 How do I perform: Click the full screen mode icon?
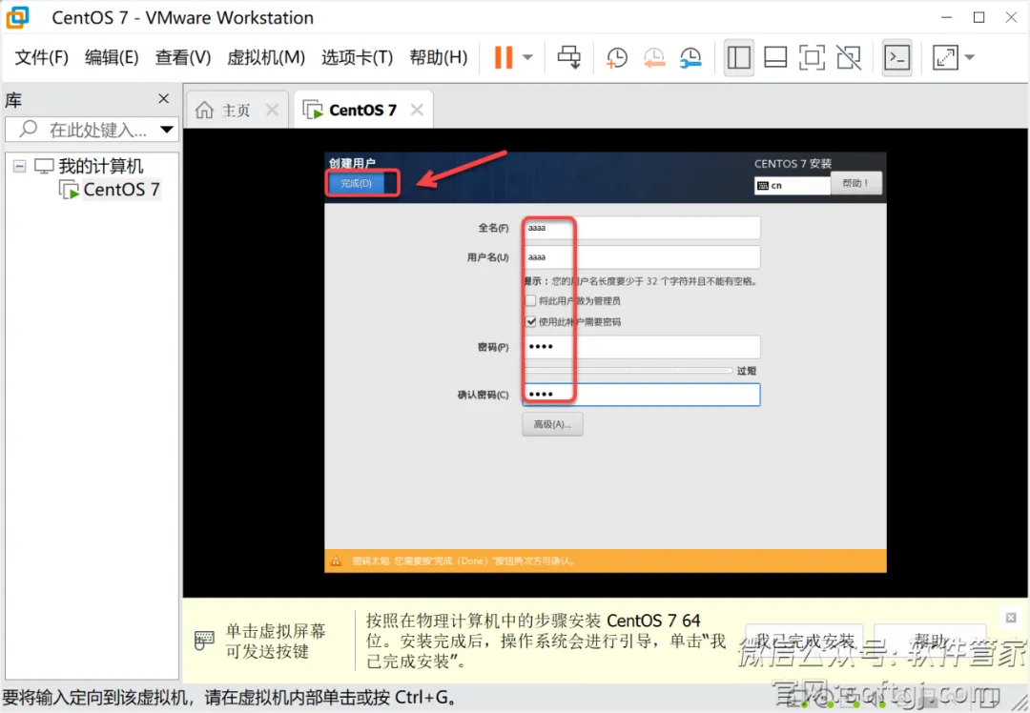(x=812, y=58)
